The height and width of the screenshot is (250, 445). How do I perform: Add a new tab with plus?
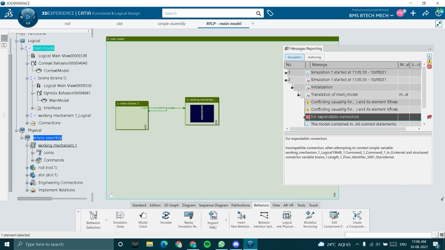253,24
